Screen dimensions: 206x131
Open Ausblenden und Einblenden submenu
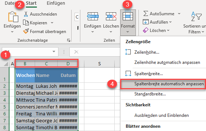163,115
